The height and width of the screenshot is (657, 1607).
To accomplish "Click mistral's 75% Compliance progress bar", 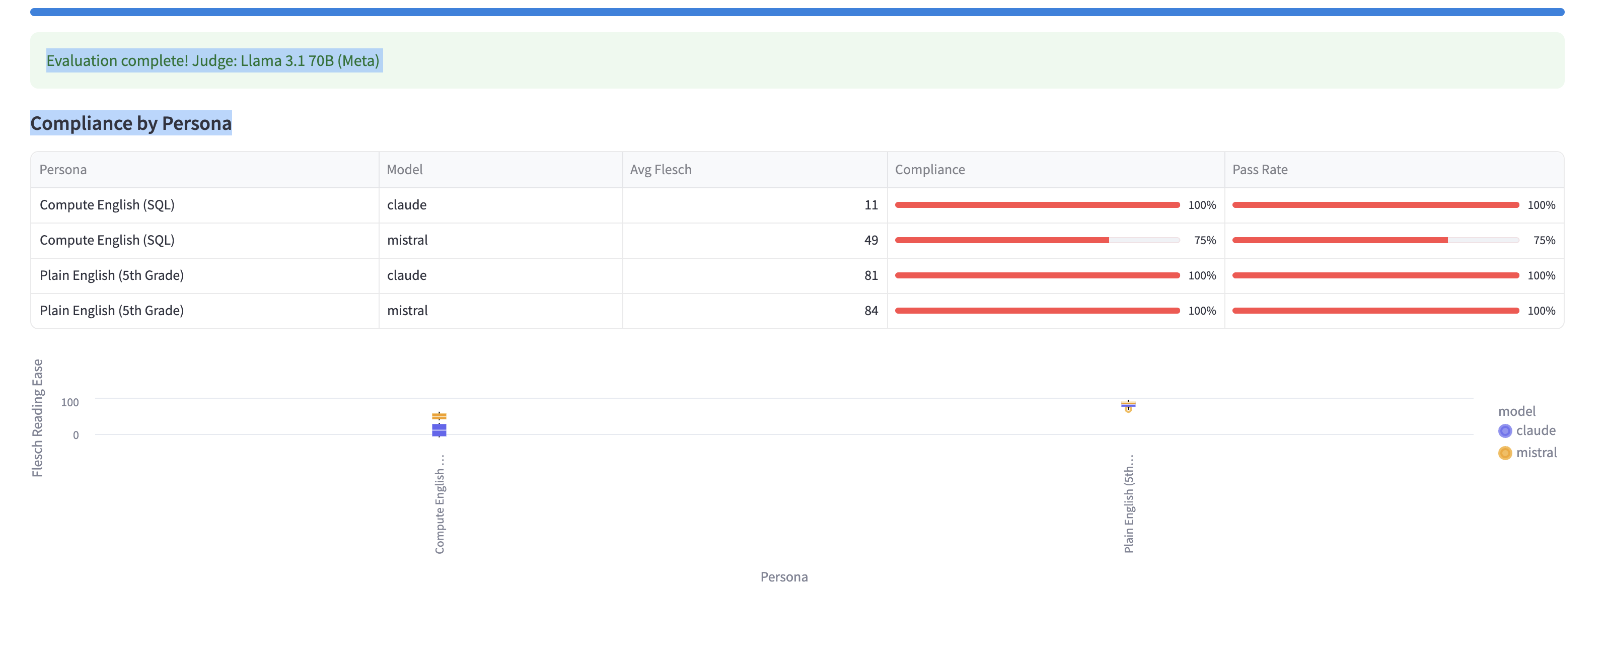I will point(1037,240).
